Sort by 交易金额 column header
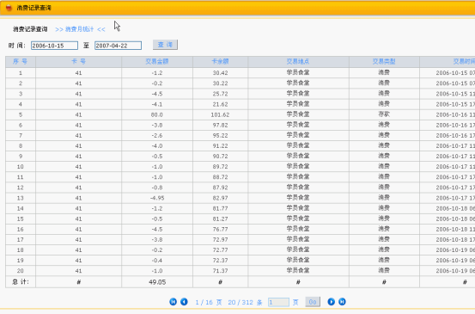475x314 pixels. click(157, 62)
